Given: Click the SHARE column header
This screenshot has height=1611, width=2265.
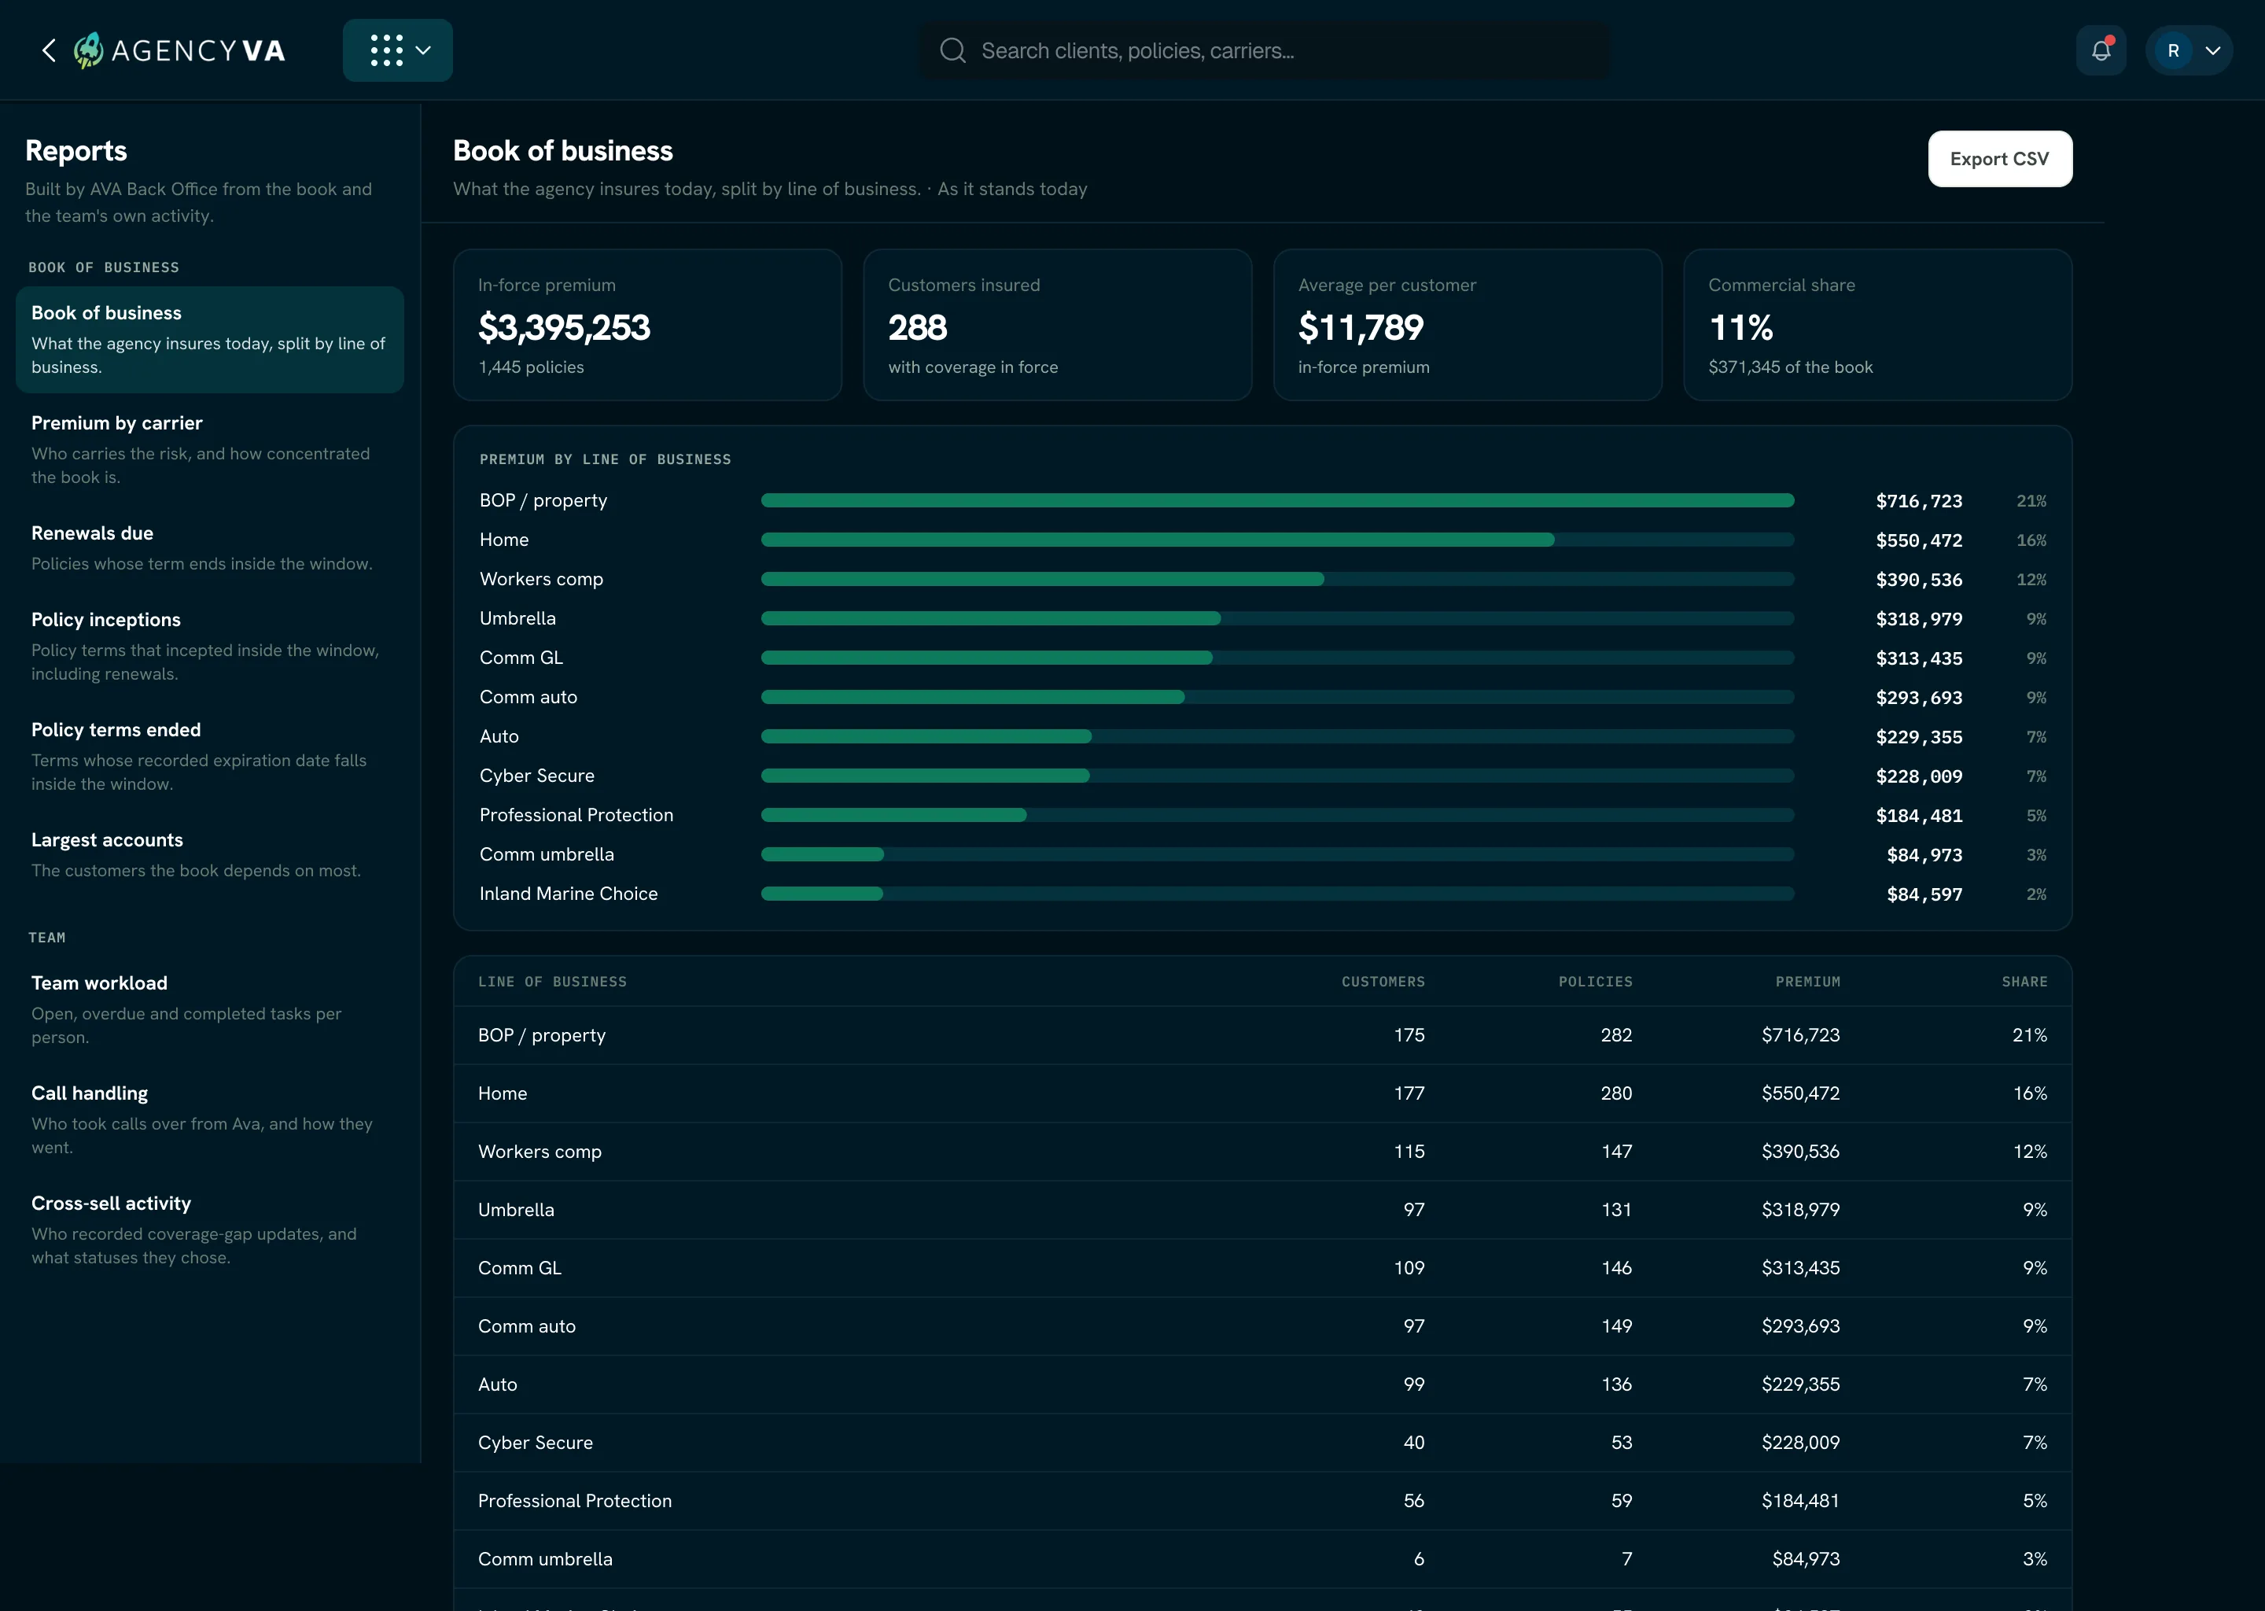Looking at the screenshot, I should (x=2024, y=982).
